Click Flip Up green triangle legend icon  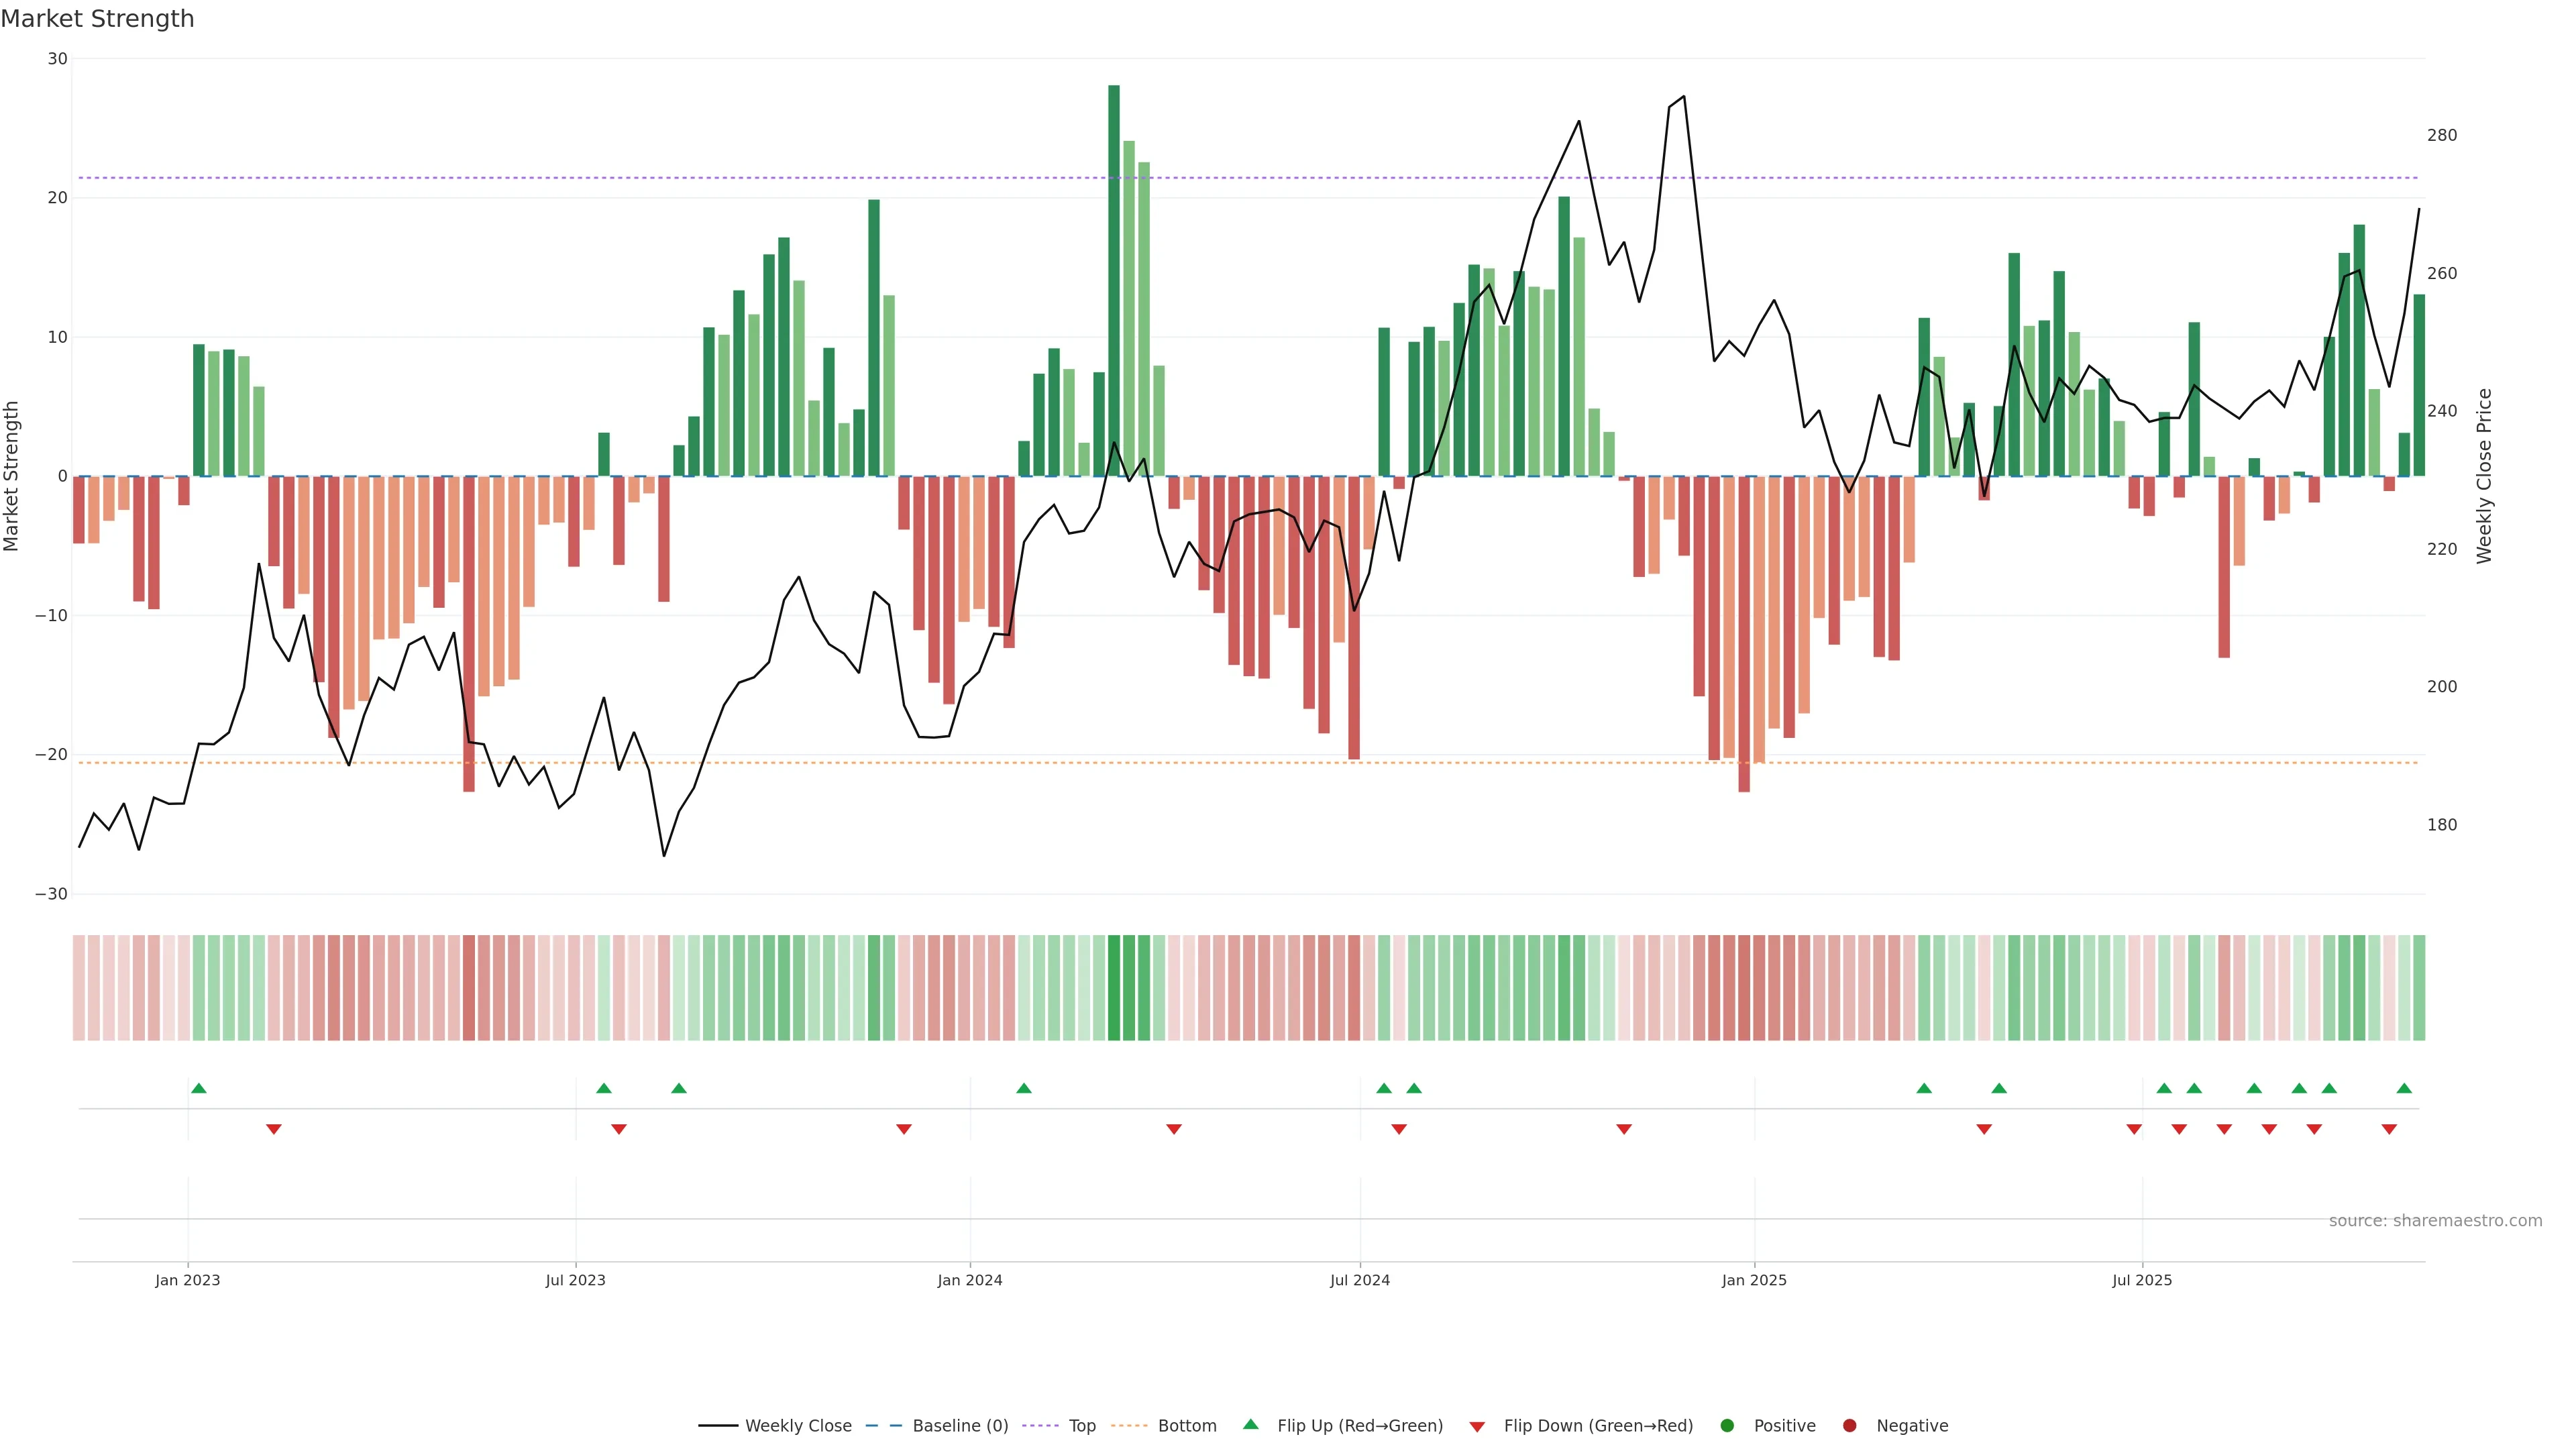pyautogui.click(x=1250, y=1424)
